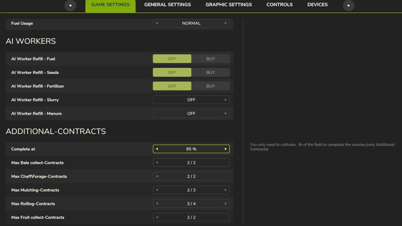Viewport: 402px width, 226px height.
Task: Switch AI Worker Refill - Seeds to BUY
Action: pyautogui.click(x=211, y=72)
